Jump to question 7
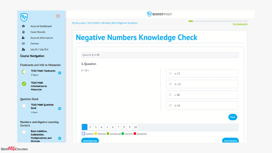Image resolution: width=272 pixels, height=153 pixels. pyautogui.click(x=118, y=127)
